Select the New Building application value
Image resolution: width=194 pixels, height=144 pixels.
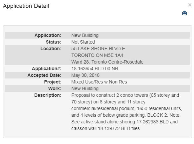85,35
